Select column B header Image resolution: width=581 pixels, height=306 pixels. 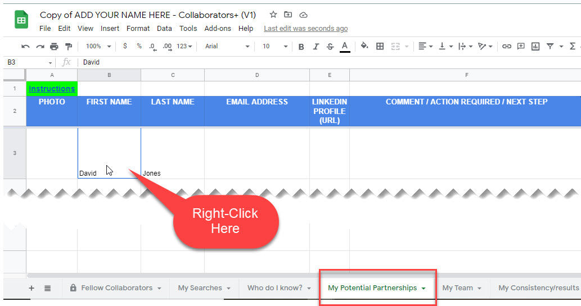tap(109, 75)
